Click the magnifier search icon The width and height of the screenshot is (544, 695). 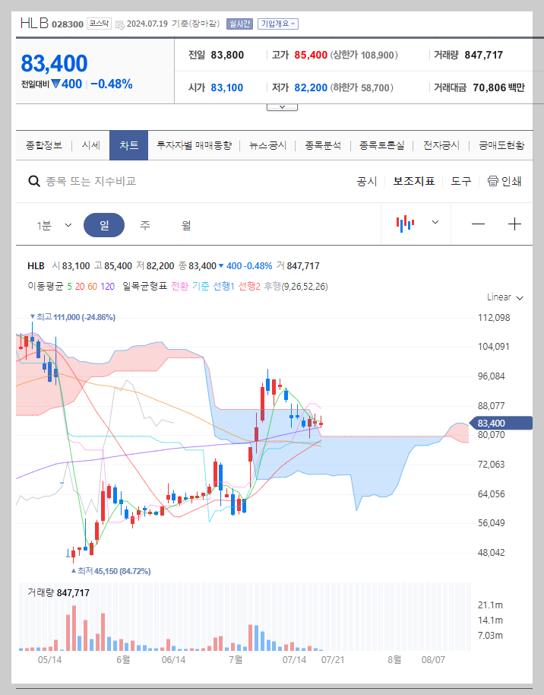(33, 181)
